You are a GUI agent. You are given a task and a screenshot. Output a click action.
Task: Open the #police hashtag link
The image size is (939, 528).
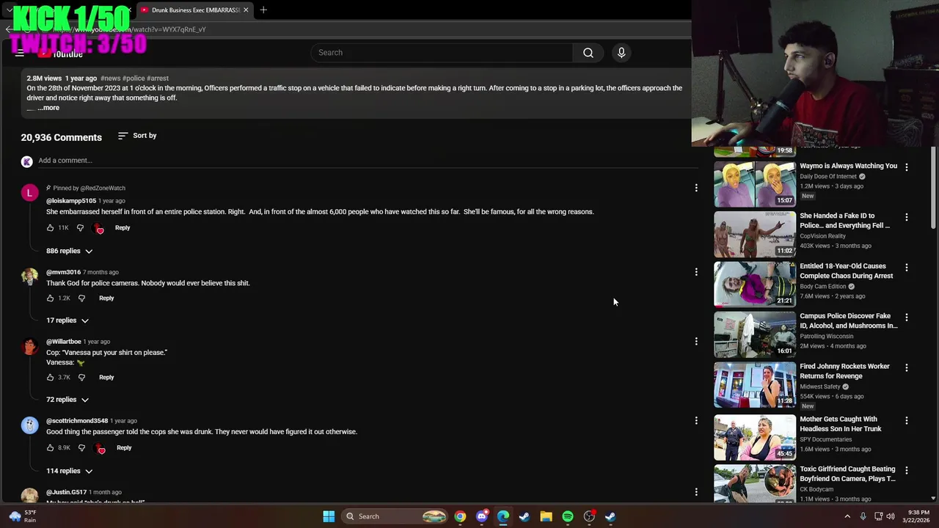pos(134,78)
